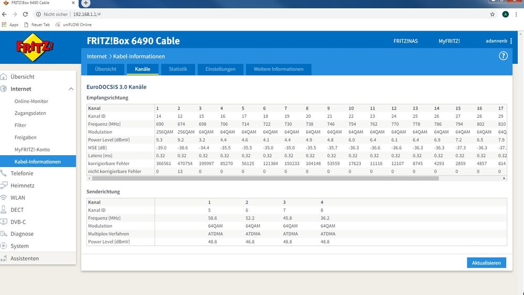Switch to the Einstellungen tab
The image size is (524, 295).
220,69
